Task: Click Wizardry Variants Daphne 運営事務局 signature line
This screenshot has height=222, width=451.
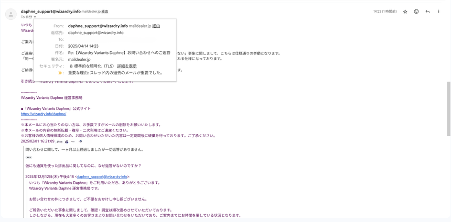Action: [52, 97]
